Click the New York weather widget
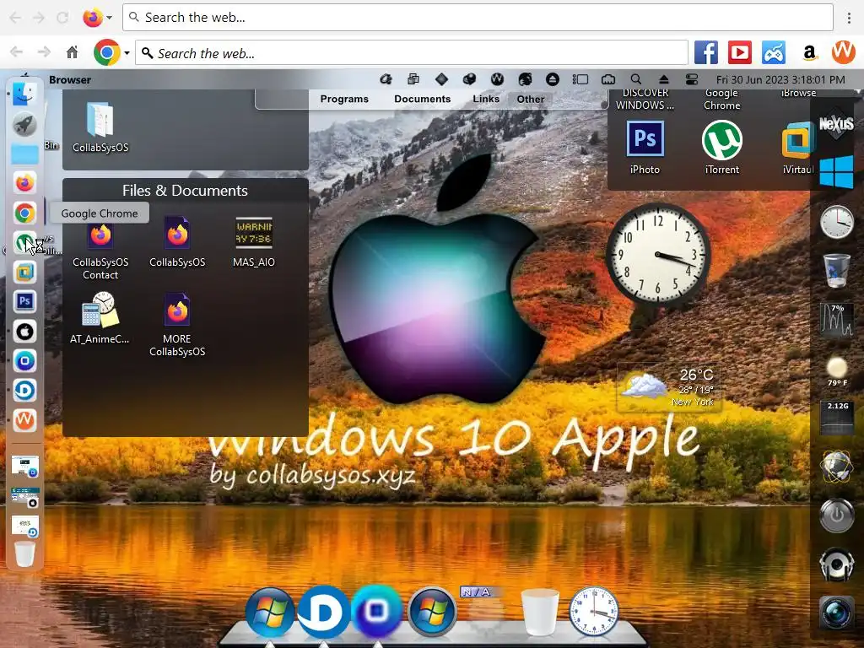This screenshot has height=648, width=864. pyautogui.click(x=668, y=388)
